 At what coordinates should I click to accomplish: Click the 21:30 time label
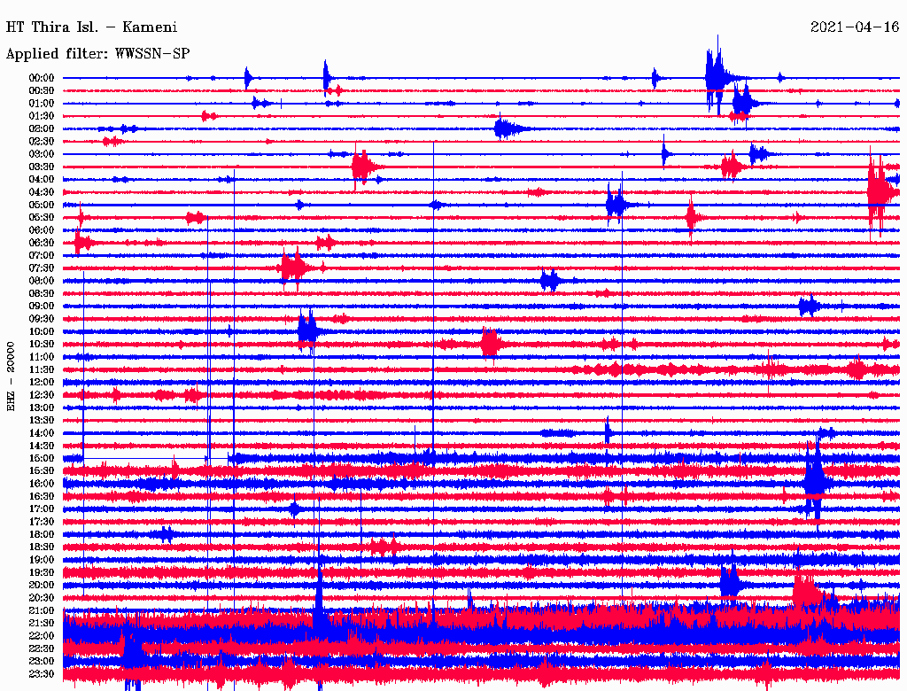click(42, 624)
